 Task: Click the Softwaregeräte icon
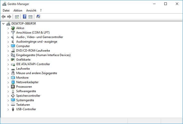(x=13, y=91)
